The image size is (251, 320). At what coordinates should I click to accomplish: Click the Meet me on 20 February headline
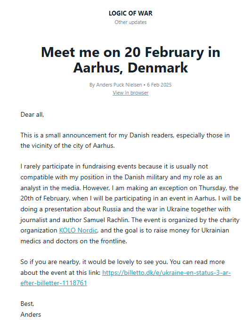coord(130,60)
